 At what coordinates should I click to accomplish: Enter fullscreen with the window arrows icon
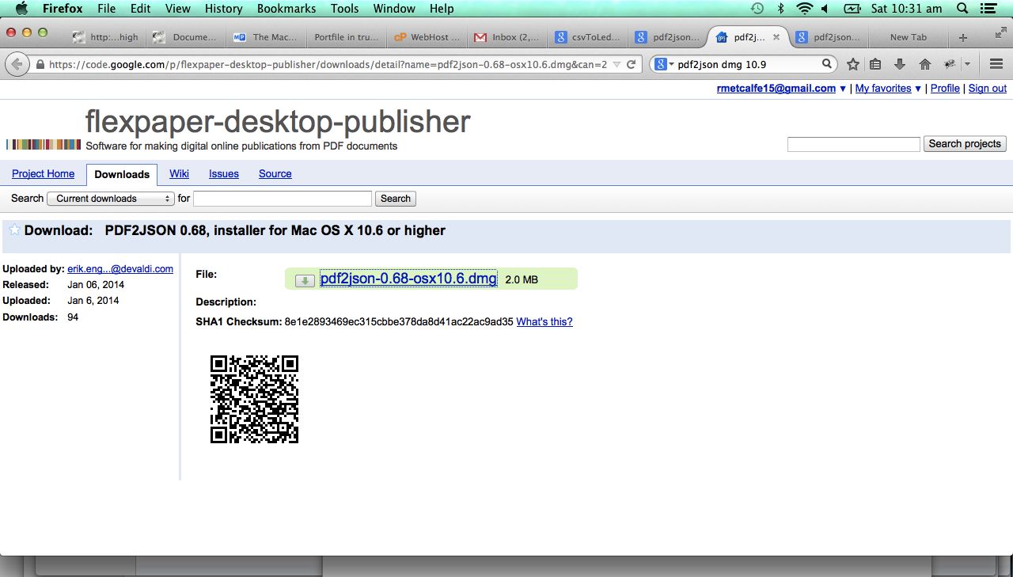click(1000, 32)
